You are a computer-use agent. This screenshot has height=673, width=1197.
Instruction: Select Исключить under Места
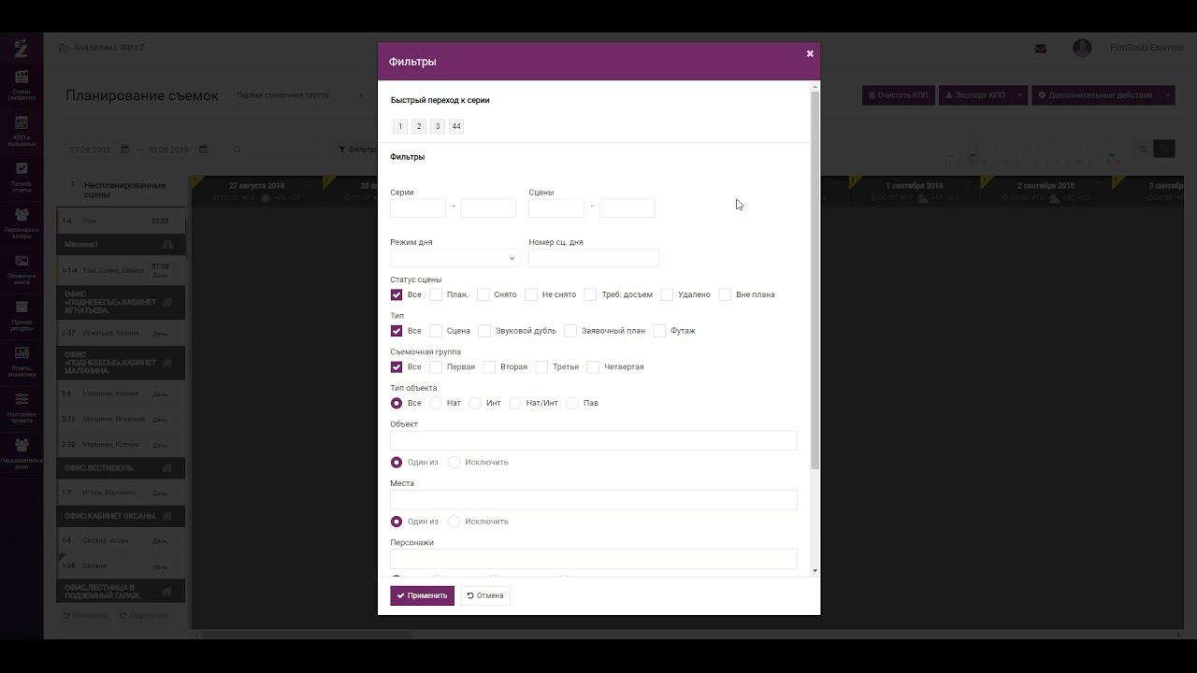click(454, 522)
